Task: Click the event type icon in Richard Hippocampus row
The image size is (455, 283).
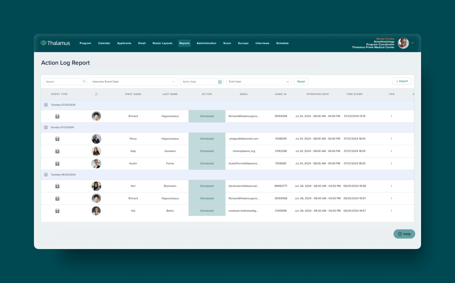Action: point(57,116)
